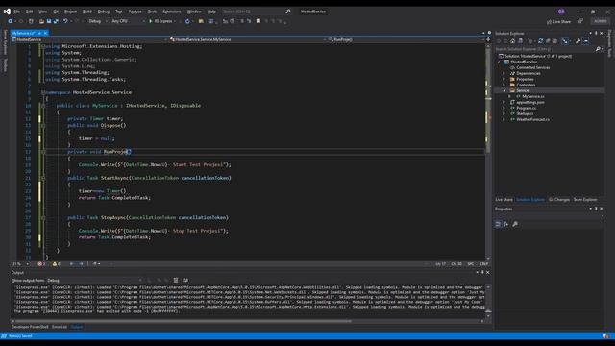This screenshot has width=615, height=346.
Task: Click the browser refresh toolbar icon
Action: 187,21
